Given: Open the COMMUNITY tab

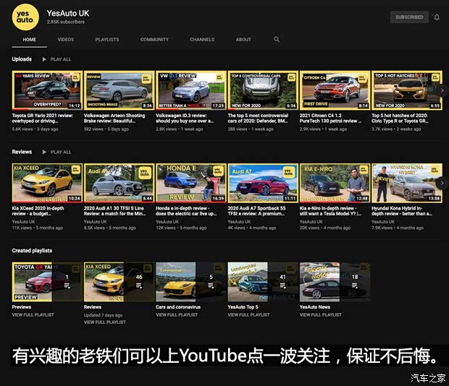Looking at the screenshot, I should 154,40.
